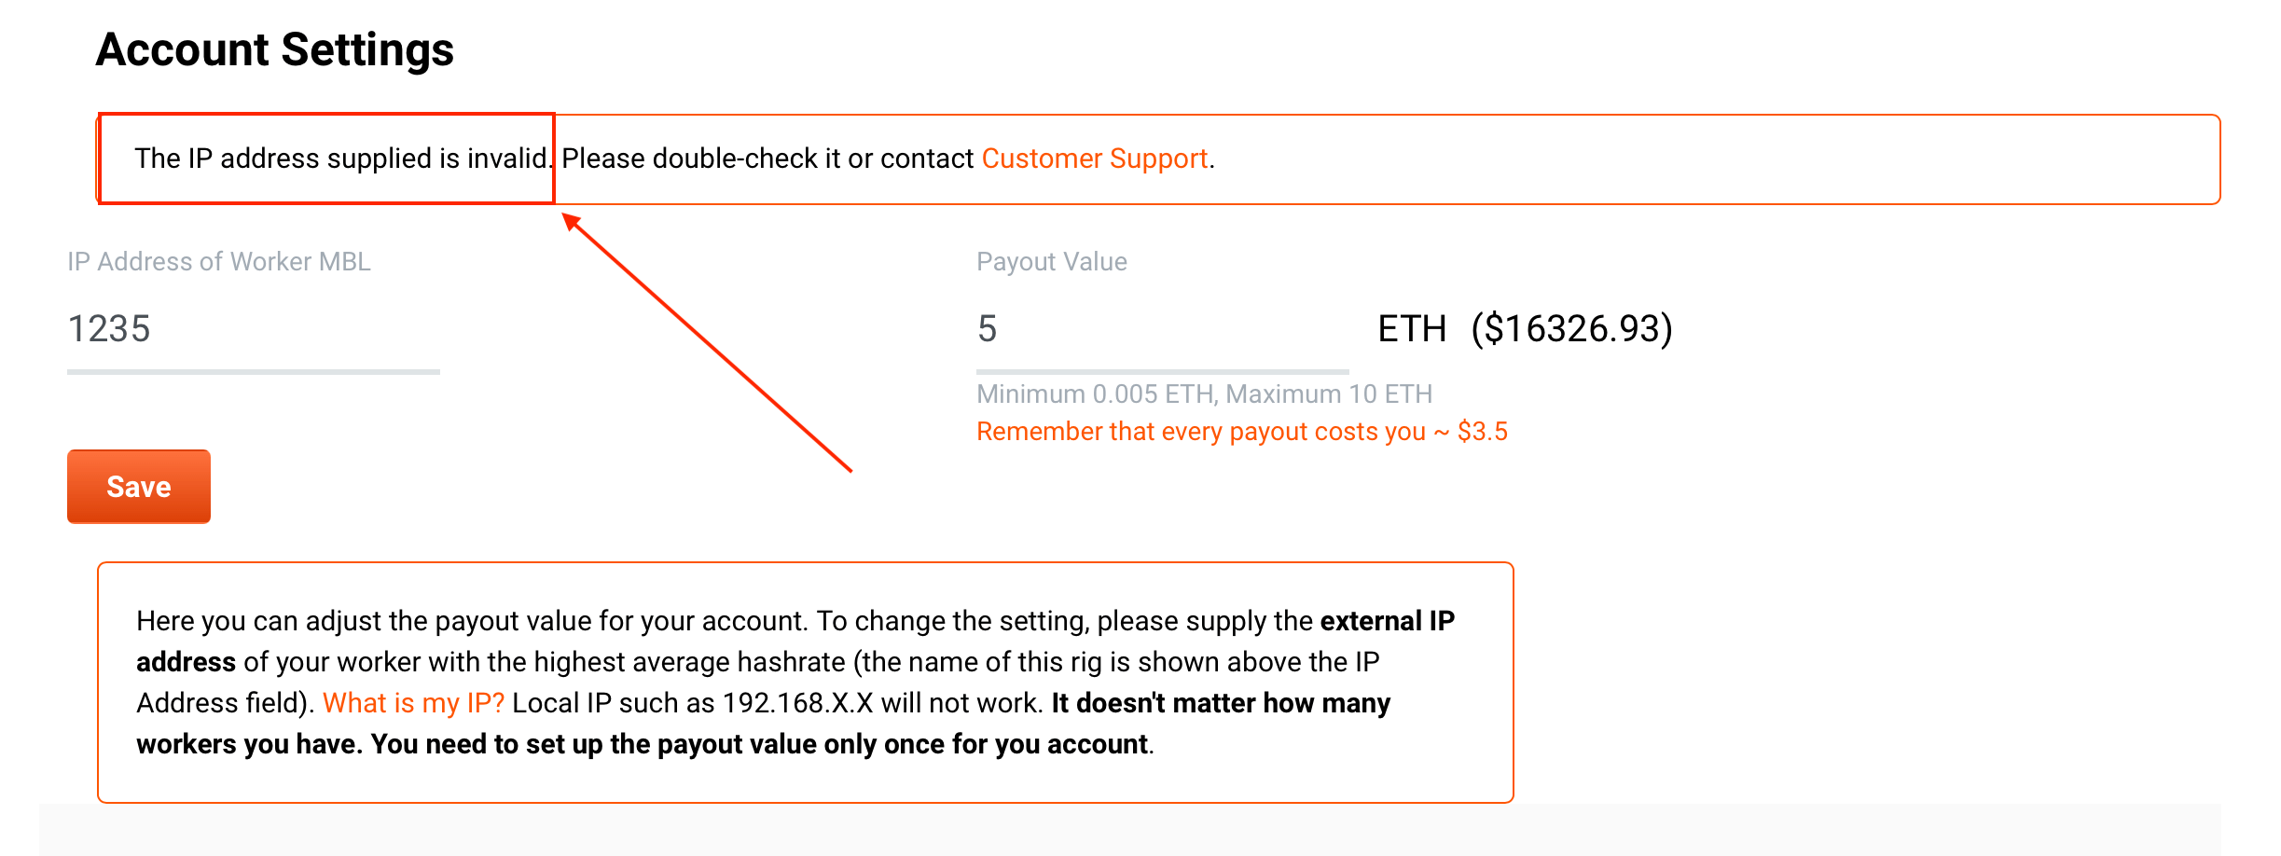
Task: Click the bold "It doesn't matter how many" sentence
Action: (1220, 703)
